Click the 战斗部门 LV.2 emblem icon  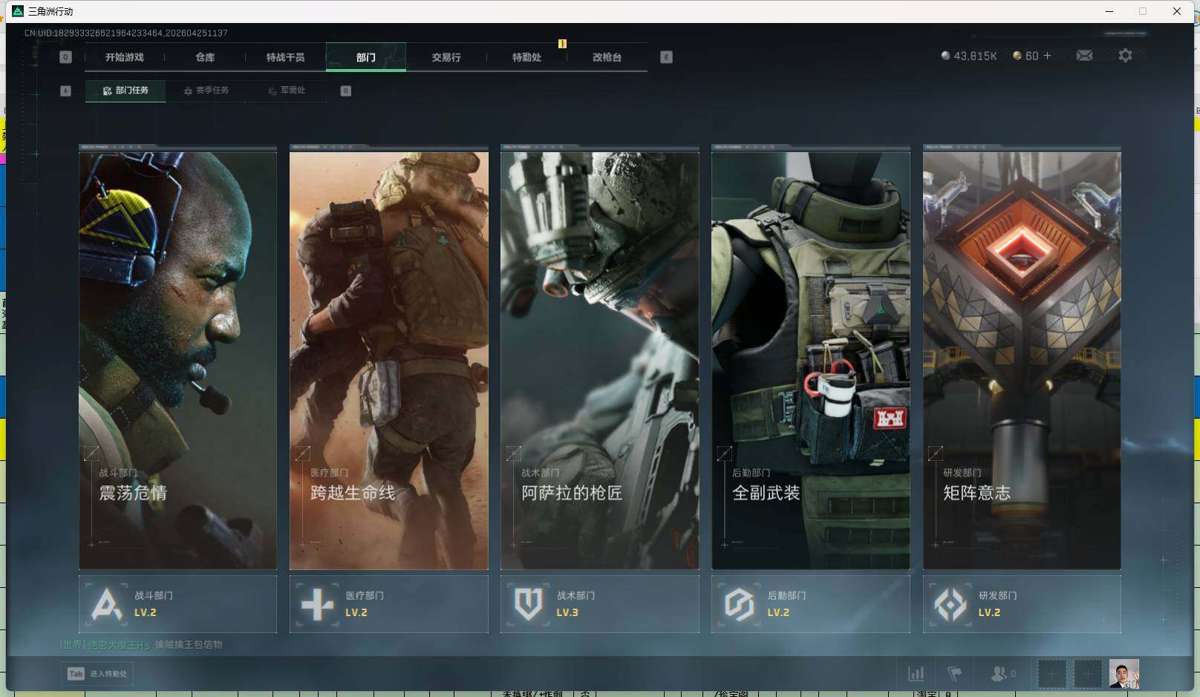pyautogui.click(x=106, y=604)
